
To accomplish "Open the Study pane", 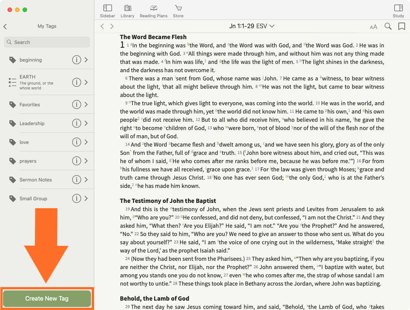I will click(398, 8).
